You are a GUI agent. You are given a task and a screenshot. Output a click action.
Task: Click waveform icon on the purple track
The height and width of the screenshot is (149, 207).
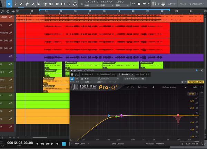click(x=11, y=56)
